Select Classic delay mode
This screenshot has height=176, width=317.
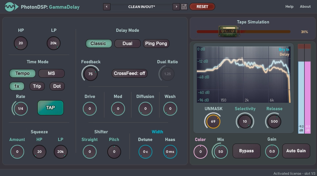(99, 44)
